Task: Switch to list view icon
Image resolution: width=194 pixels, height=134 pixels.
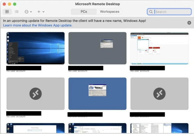Action: [16, 12]
